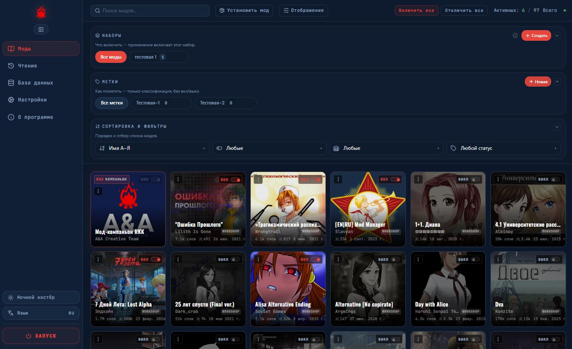The width and height of the screenshot is (572, 349).
Task: Click the "Активных: 6 / 97 Всего" counter
Action: [525, 11]
